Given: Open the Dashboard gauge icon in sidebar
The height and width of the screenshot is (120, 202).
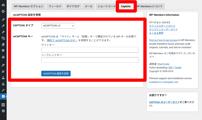Looking at the screenshot, I should pos(3,5).
